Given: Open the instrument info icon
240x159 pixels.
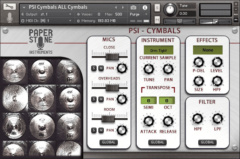Looking at the screenshot, I should 145,8.
